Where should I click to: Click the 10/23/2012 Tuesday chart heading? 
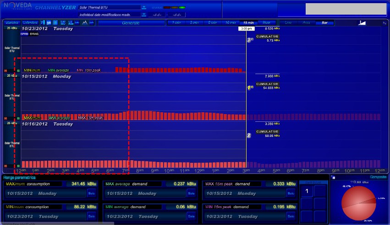[47, 29]
